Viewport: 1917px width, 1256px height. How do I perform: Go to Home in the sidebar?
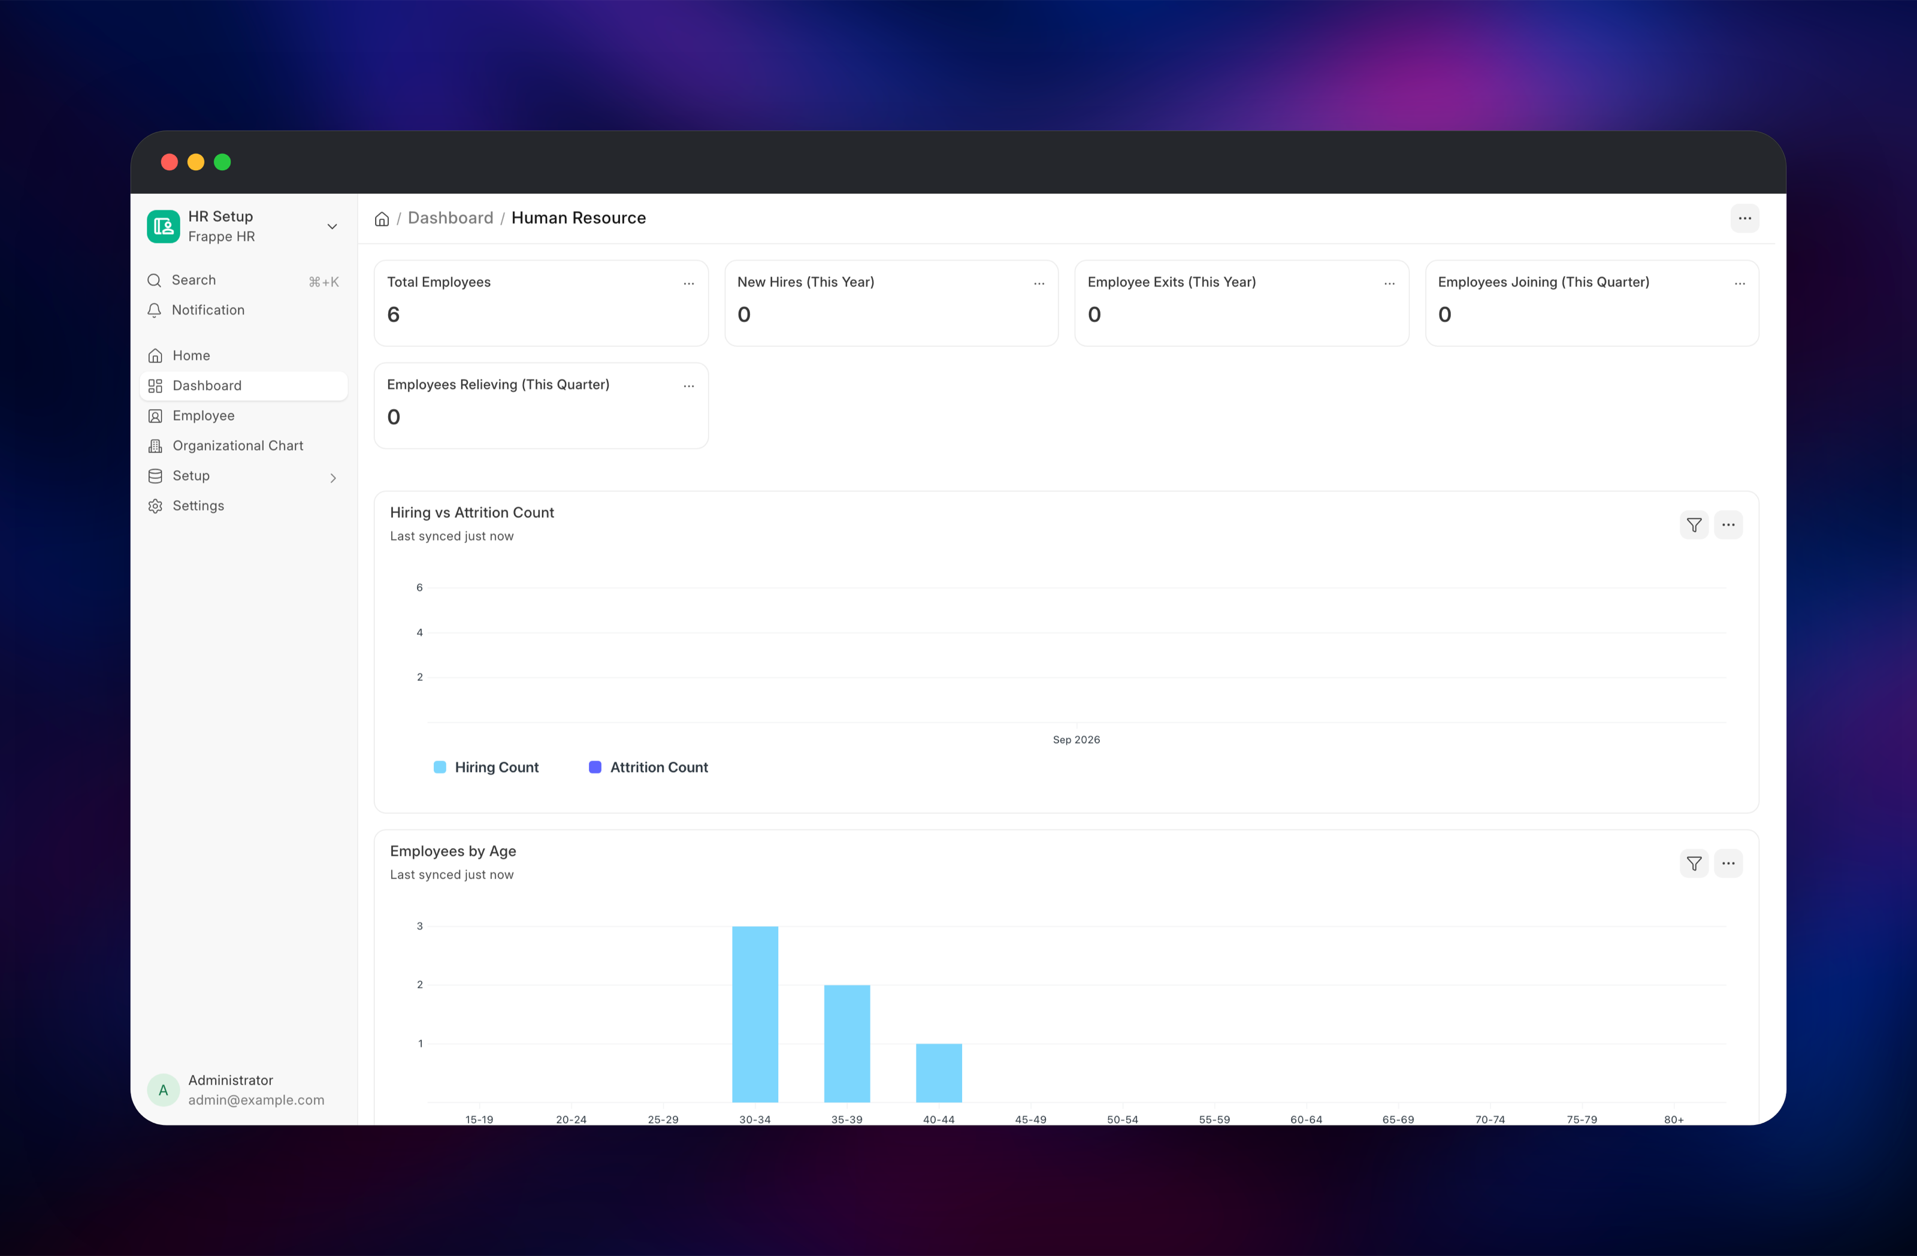(243, 355)
